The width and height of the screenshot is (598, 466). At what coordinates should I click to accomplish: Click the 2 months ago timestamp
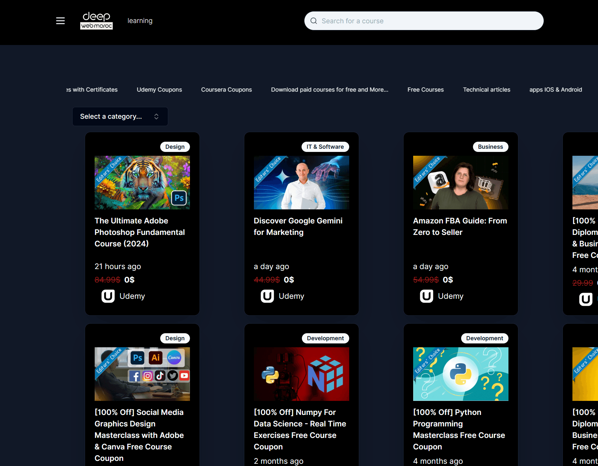279,461
